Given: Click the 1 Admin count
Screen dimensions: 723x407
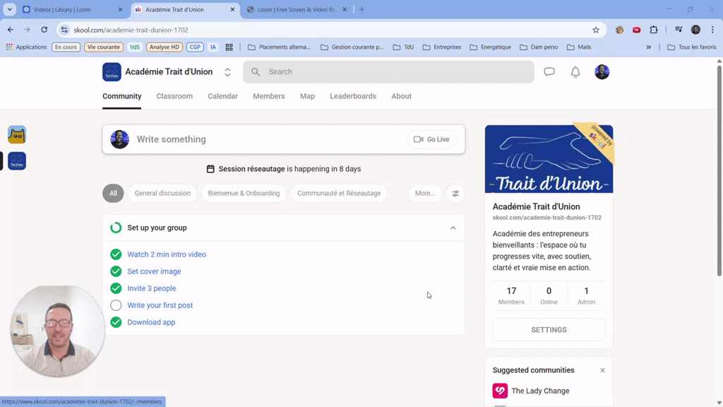Looking at the screenshot, I should (586, 296).
